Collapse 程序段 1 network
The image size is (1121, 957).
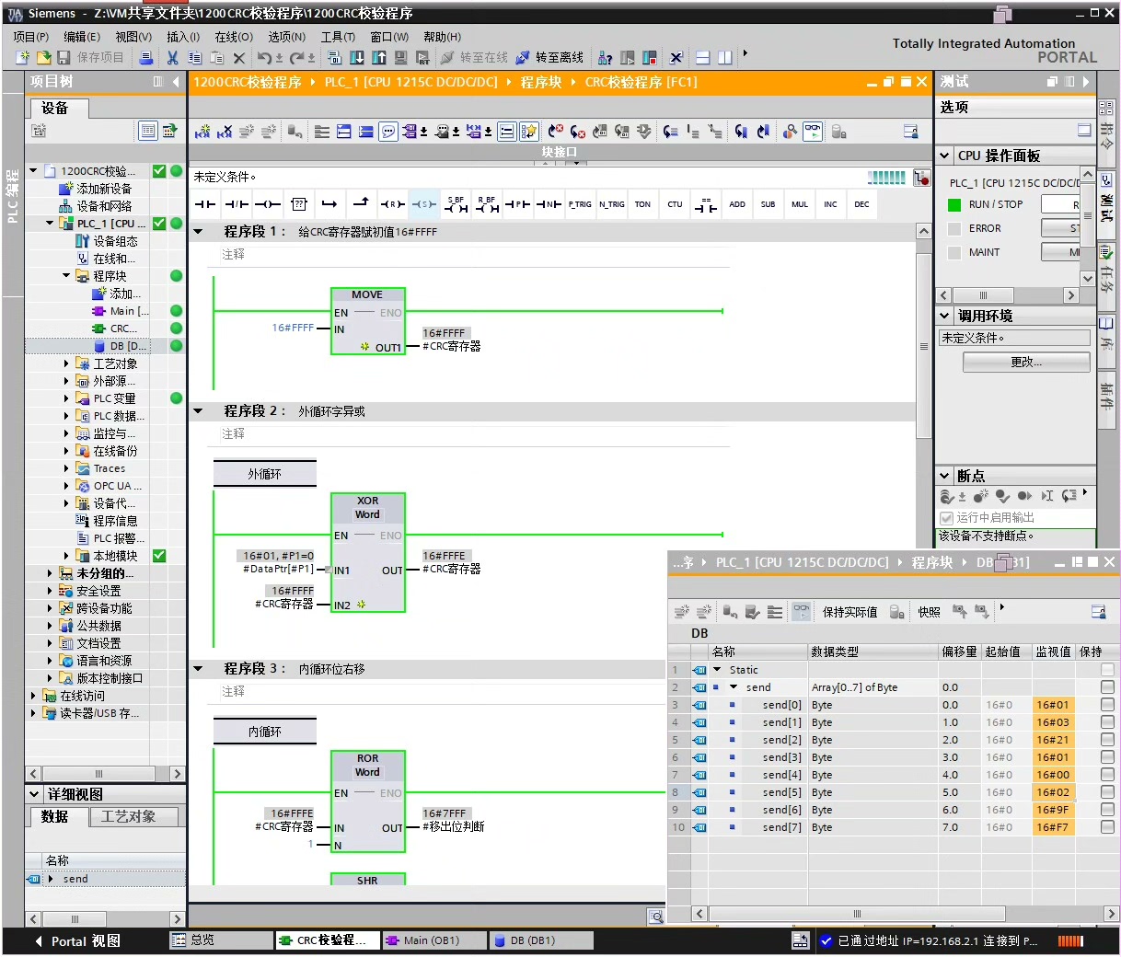coord(198,232)
